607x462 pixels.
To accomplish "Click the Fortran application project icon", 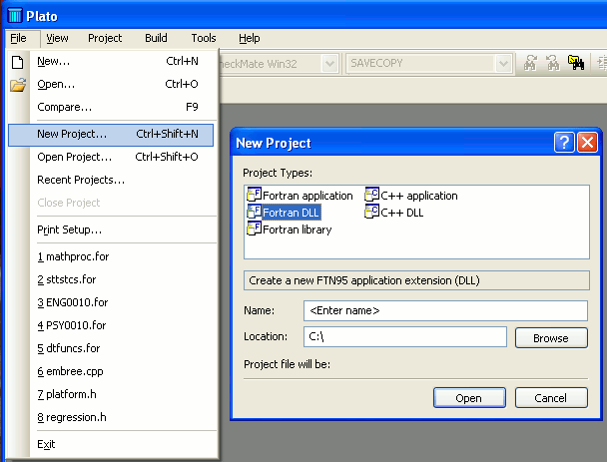I will pyautogui.click(x=254, y=195).
